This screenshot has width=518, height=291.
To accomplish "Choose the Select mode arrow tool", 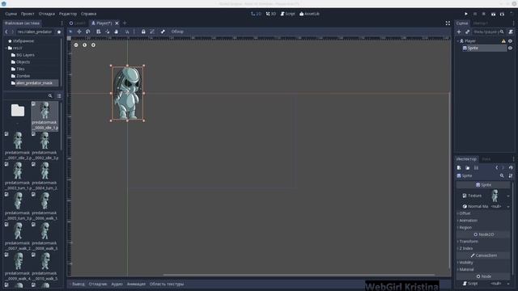I will tap(70, 32).
